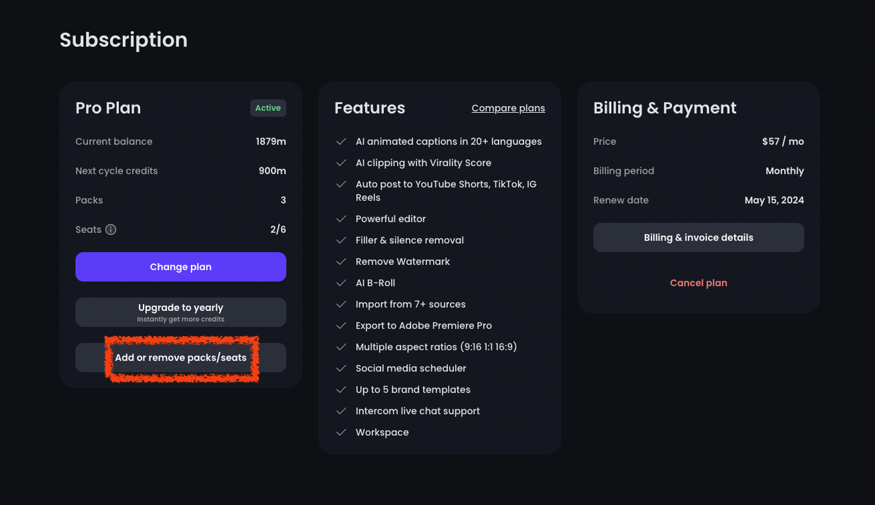Click the checkmark by Intercom live chat support

point(341,411)
